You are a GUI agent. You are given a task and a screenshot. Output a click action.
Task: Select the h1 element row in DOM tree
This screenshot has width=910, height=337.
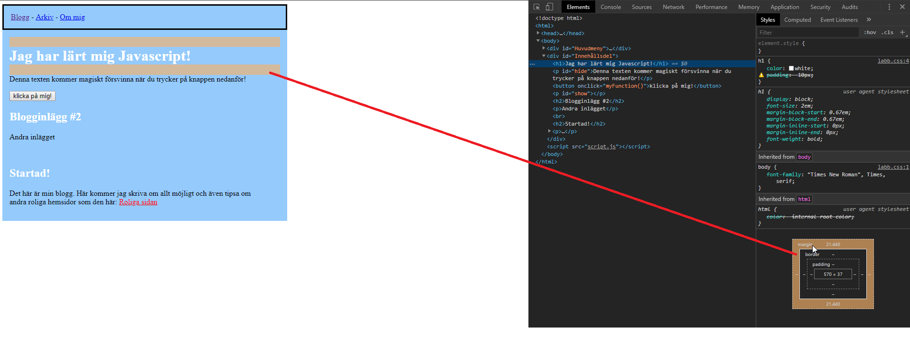pos(642,64)
